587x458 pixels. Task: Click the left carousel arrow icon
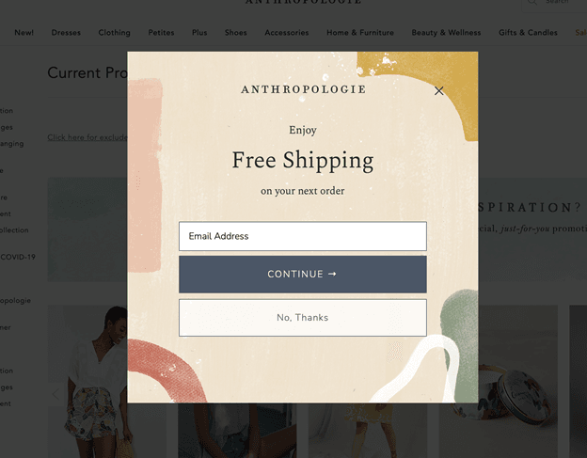click(56, 394)
